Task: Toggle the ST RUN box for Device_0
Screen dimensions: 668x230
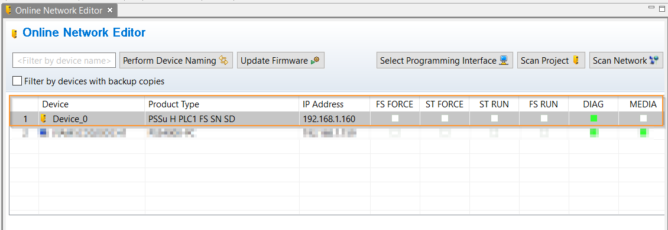Action: tap(494, 118)
